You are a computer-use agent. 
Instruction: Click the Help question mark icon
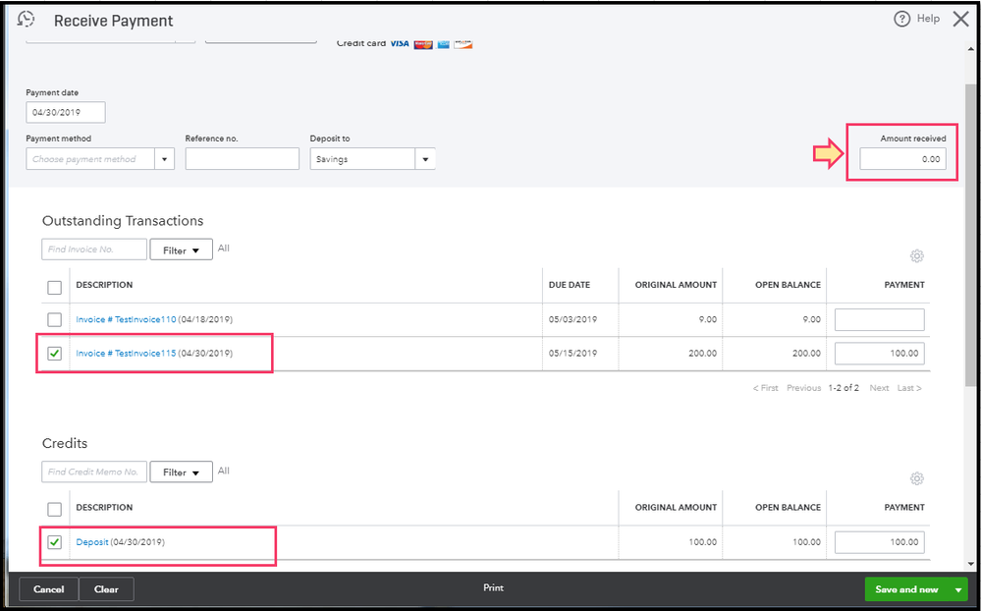click(x=901, y=20)
